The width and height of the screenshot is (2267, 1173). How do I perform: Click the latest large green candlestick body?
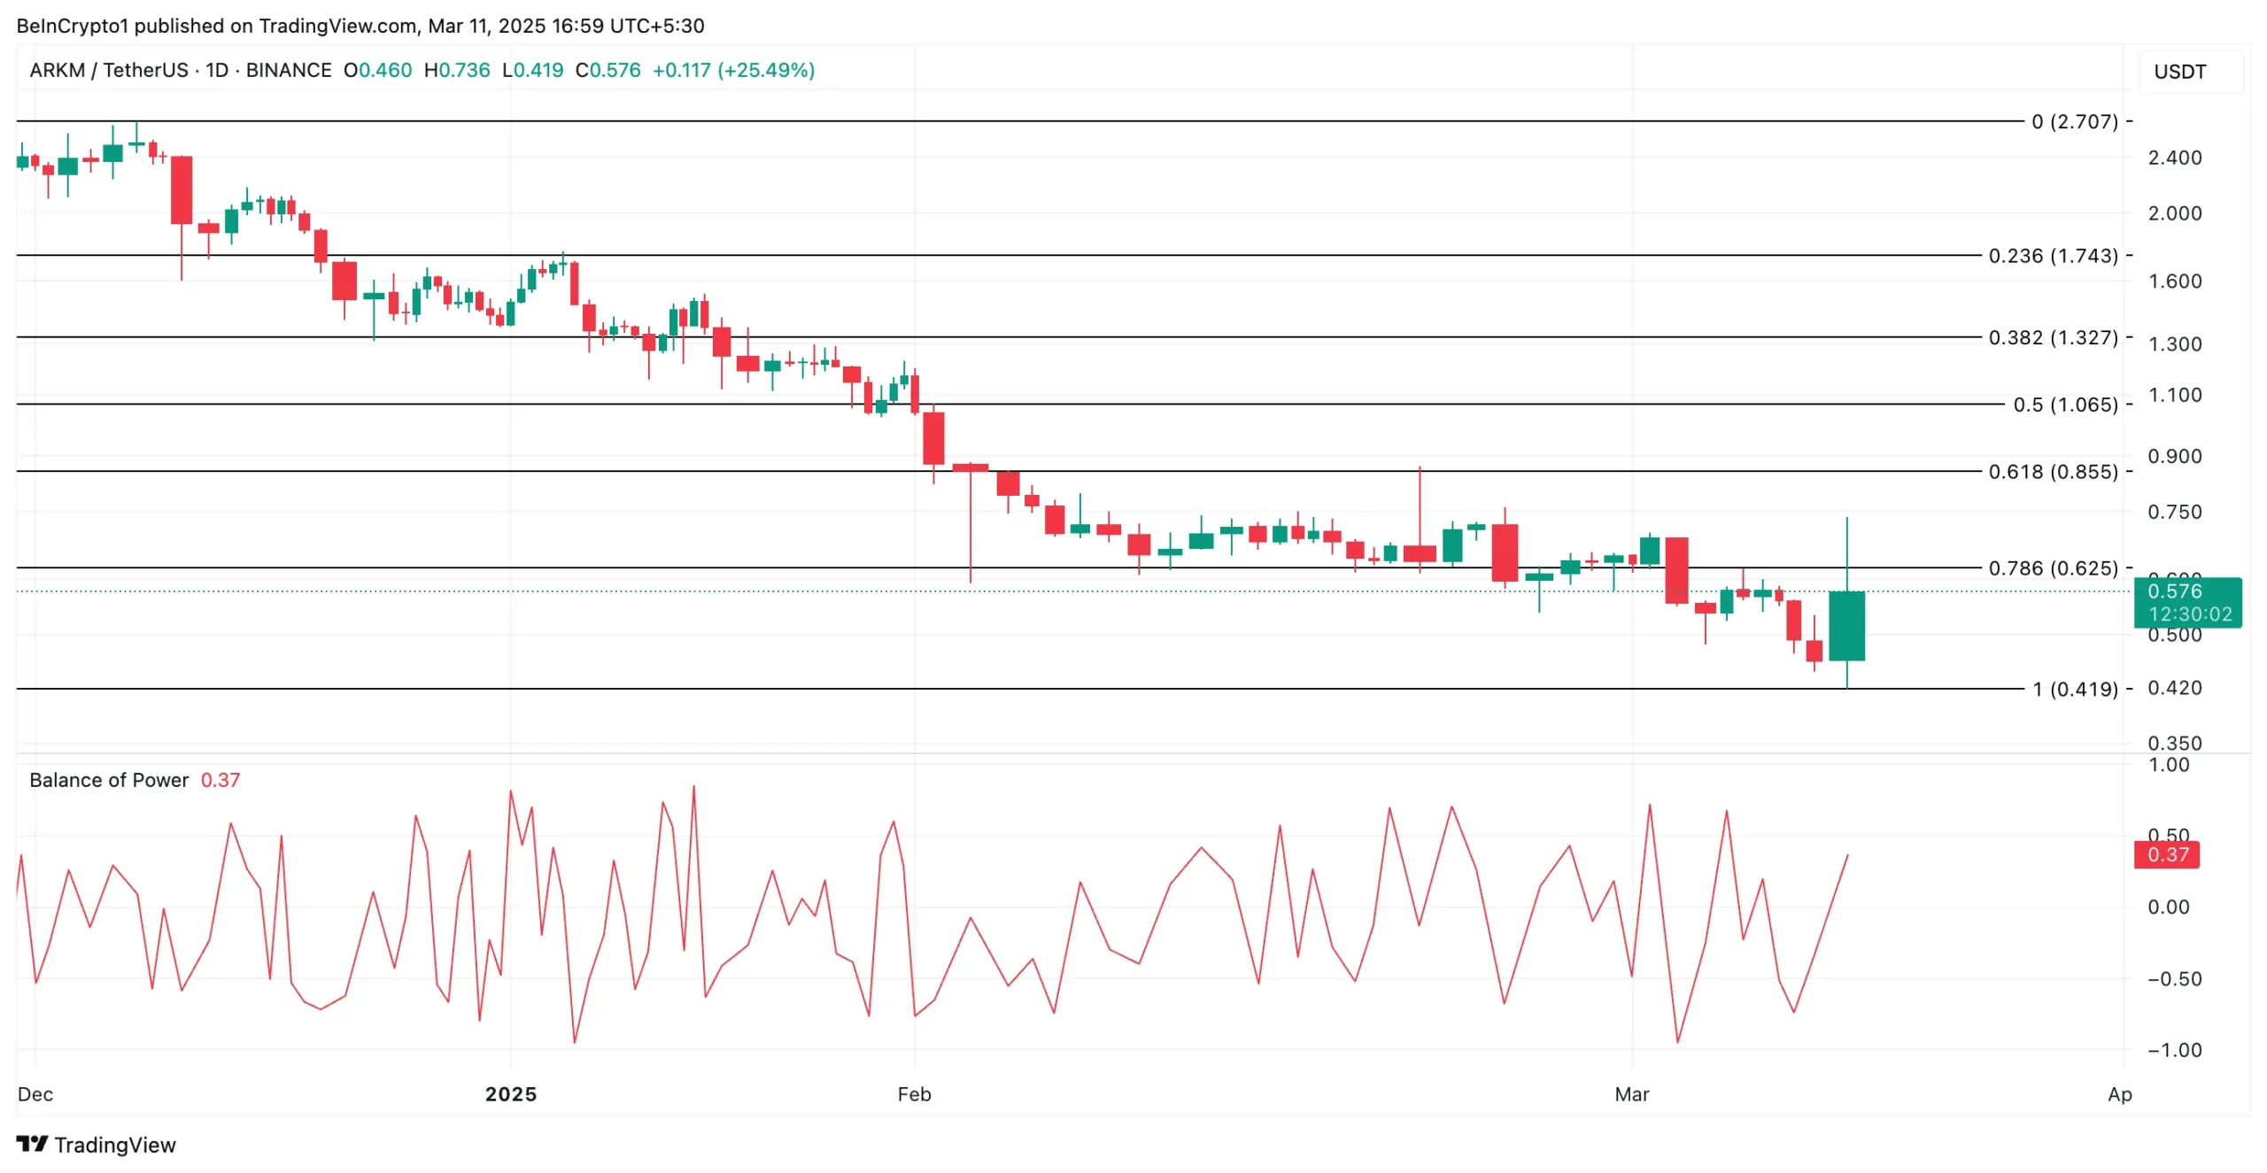1846,625
